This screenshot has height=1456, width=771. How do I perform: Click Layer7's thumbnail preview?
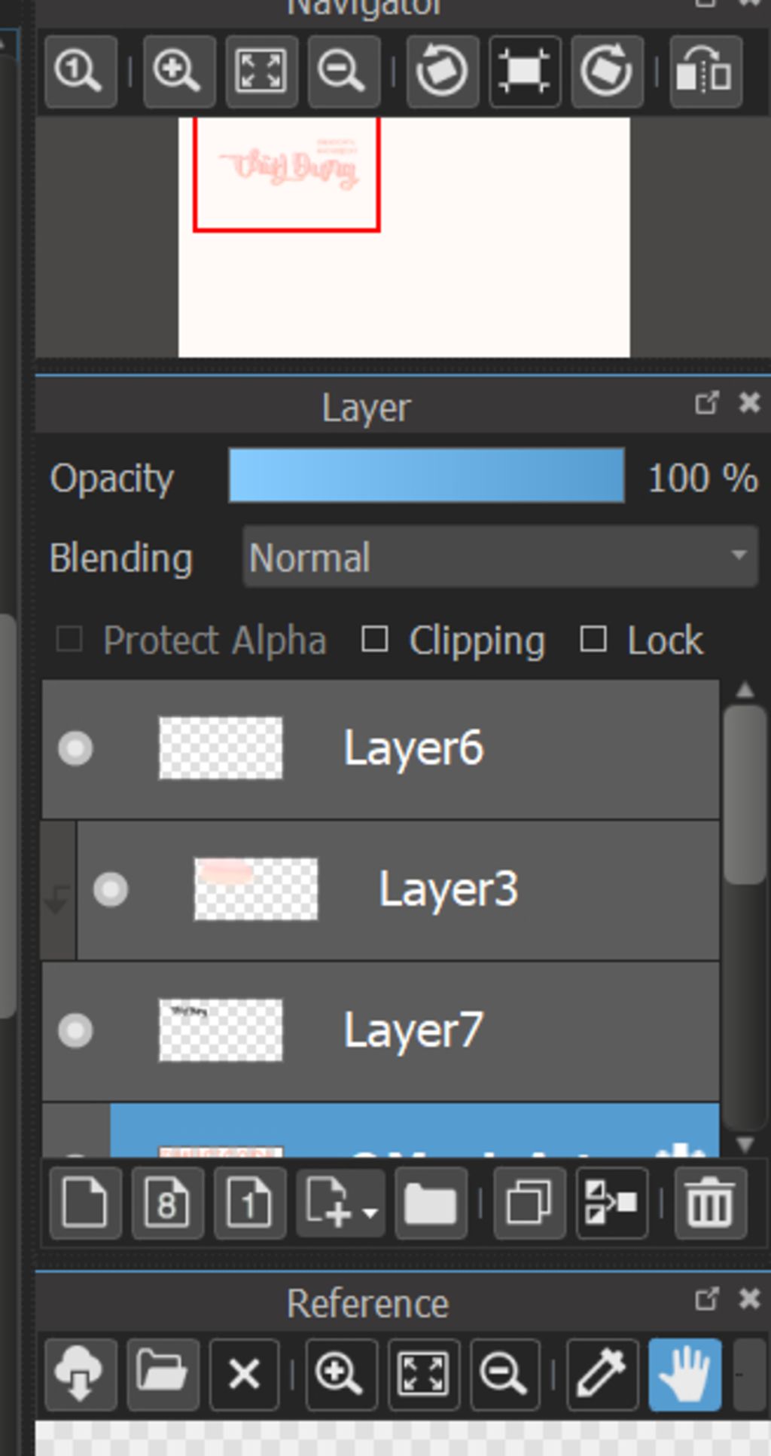[221, 1030]
